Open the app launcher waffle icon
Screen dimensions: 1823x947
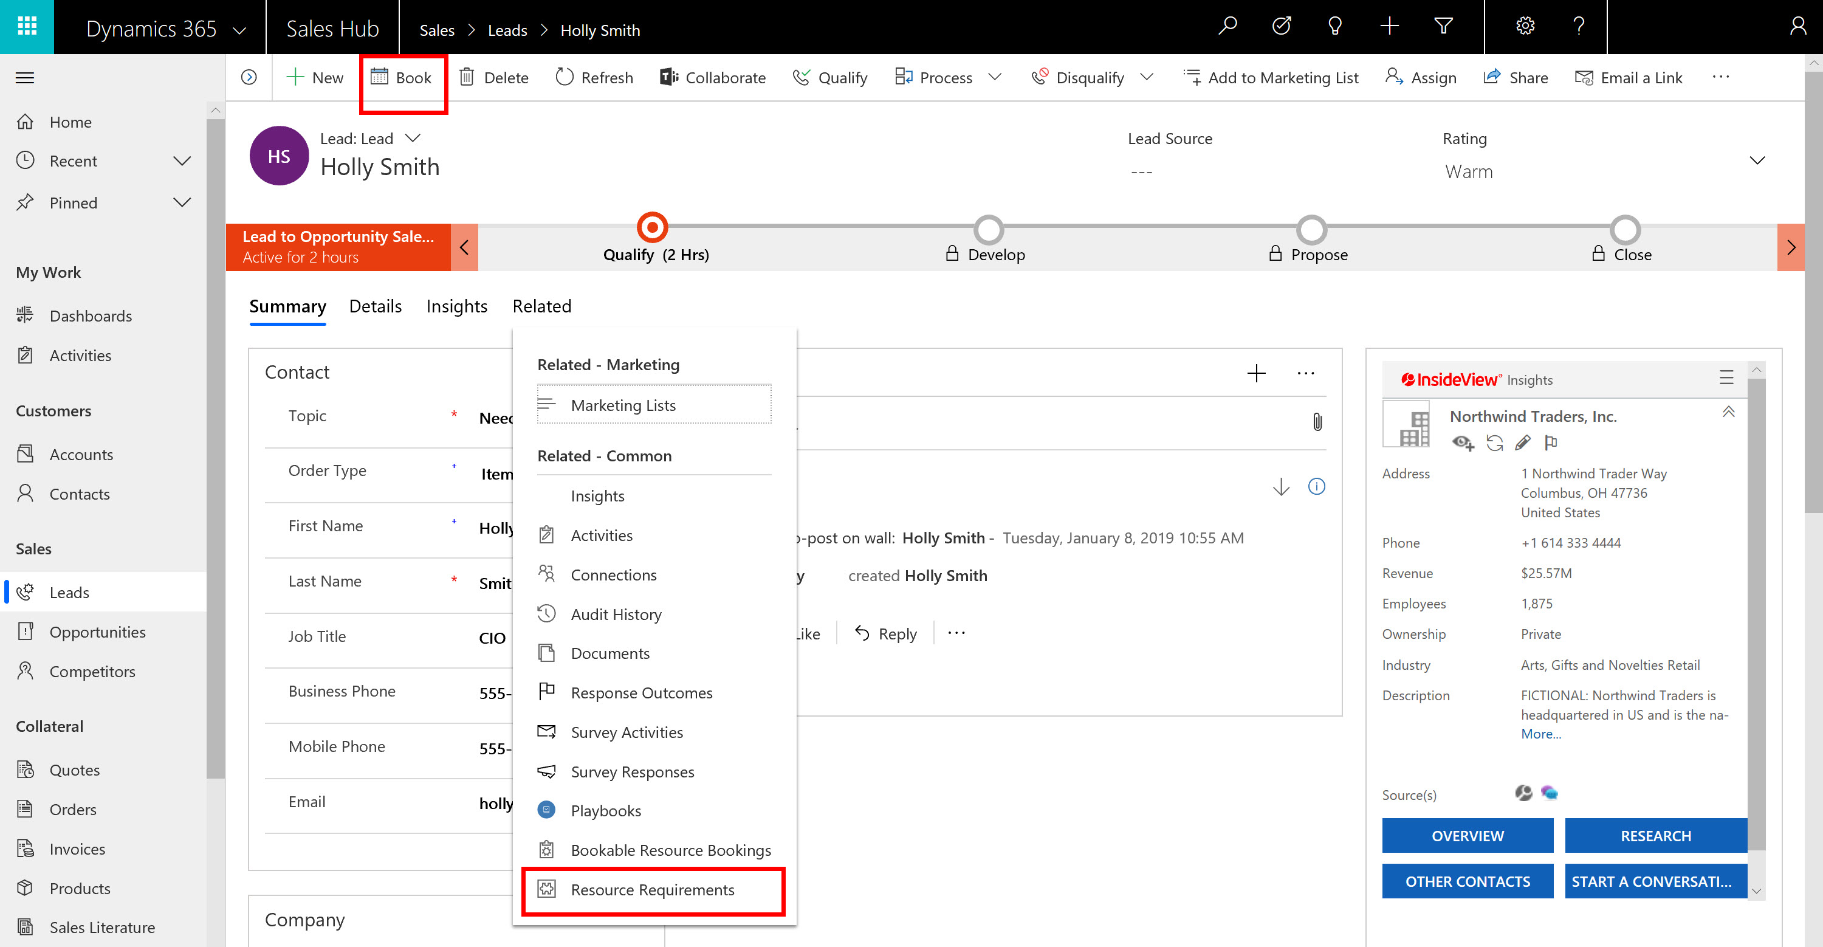[x=27, y=27]
